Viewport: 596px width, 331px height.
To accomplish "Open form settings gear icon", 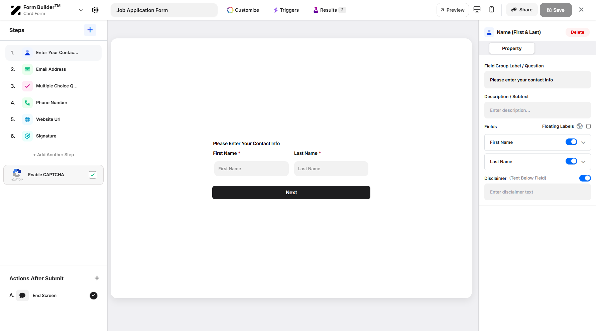I will click(95, 10).
